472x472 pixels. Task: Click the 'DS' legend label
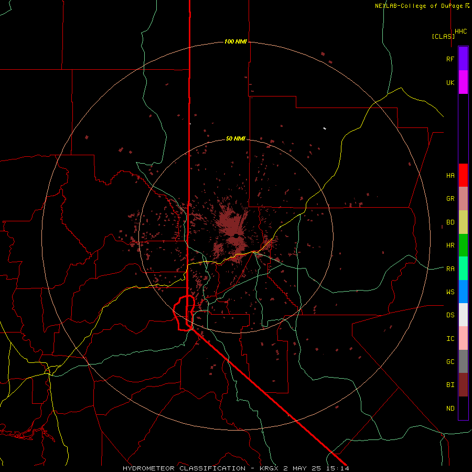tap(450, 315)
